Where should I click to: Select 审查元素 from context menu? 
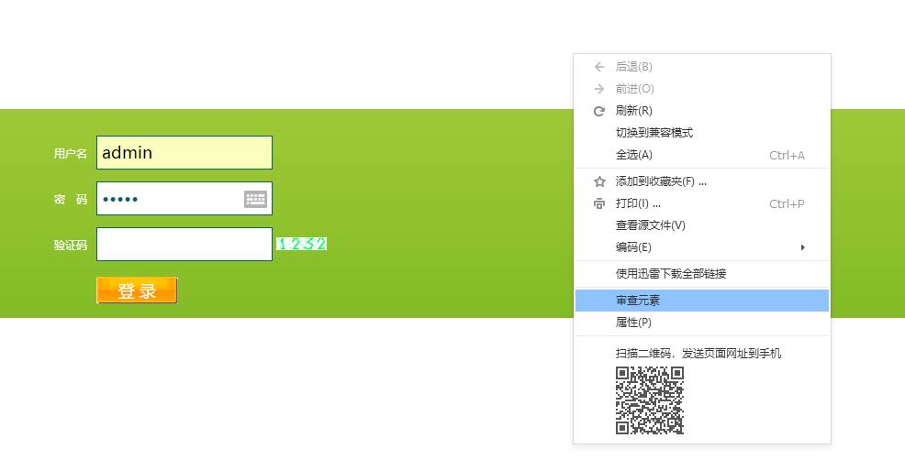638,301
